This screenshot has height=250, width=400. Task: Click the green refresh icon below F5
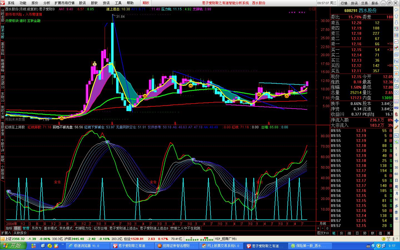coord(396,142)
